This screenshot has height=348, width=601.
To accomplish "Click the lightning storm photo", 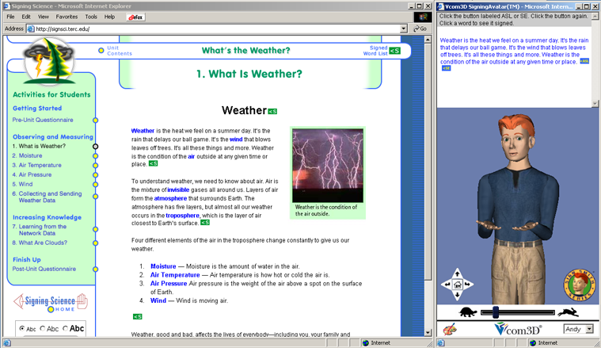I will [328, 166].
